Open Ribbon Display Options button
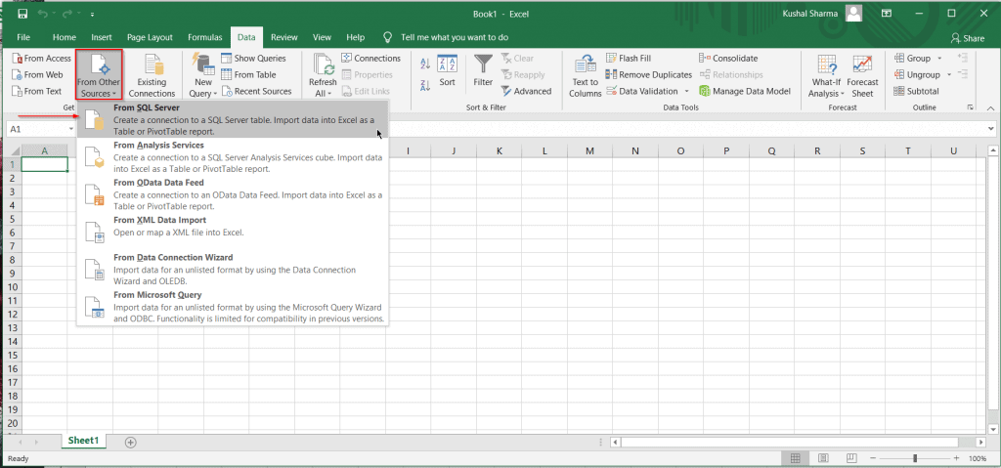The width and height of the screenshot is (1001, 468). point(886,14)
